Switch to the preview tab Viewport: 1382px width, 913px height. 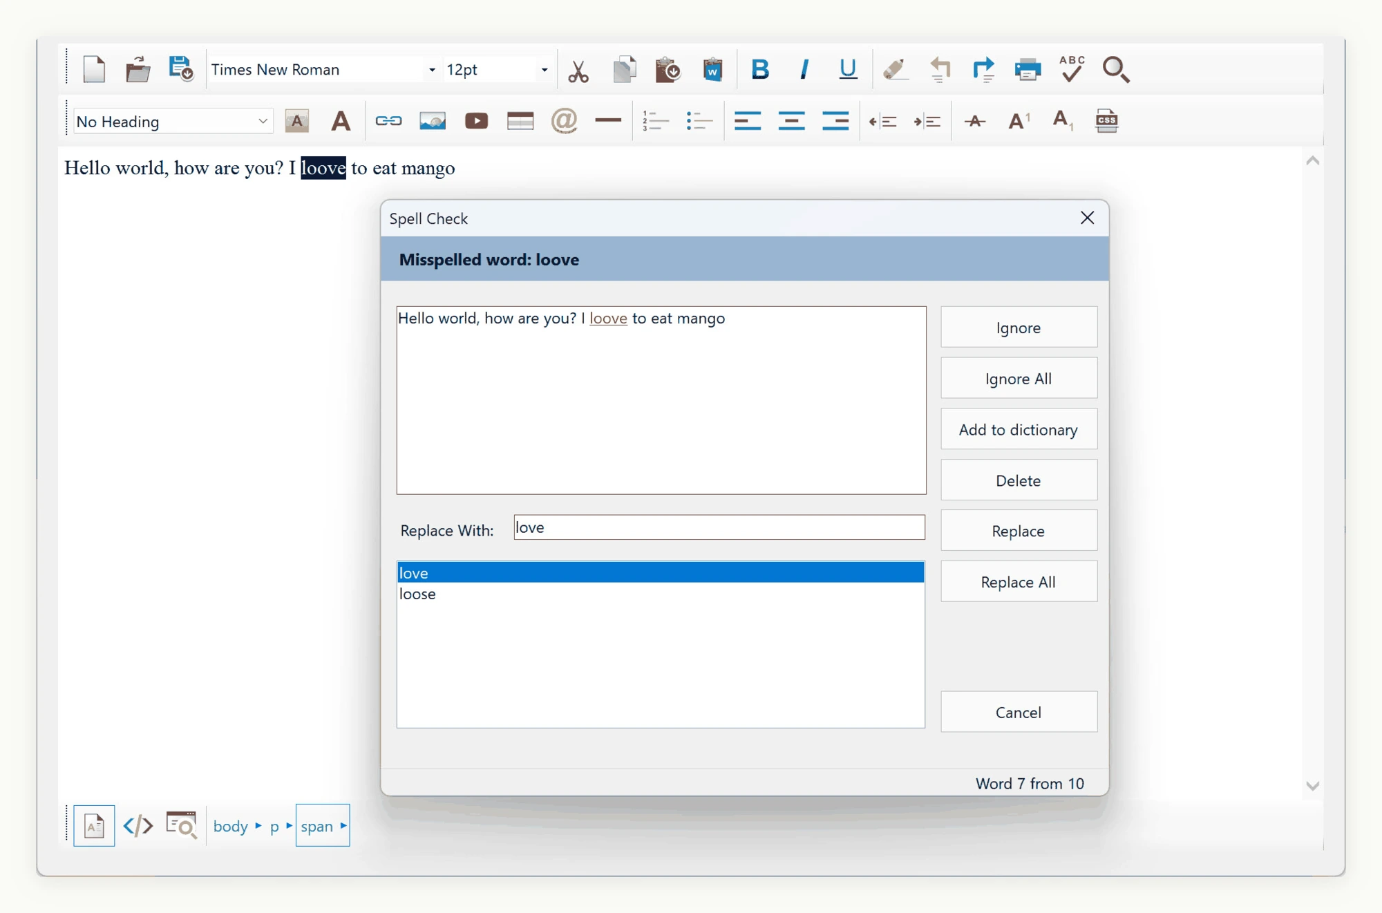[182, 825]
